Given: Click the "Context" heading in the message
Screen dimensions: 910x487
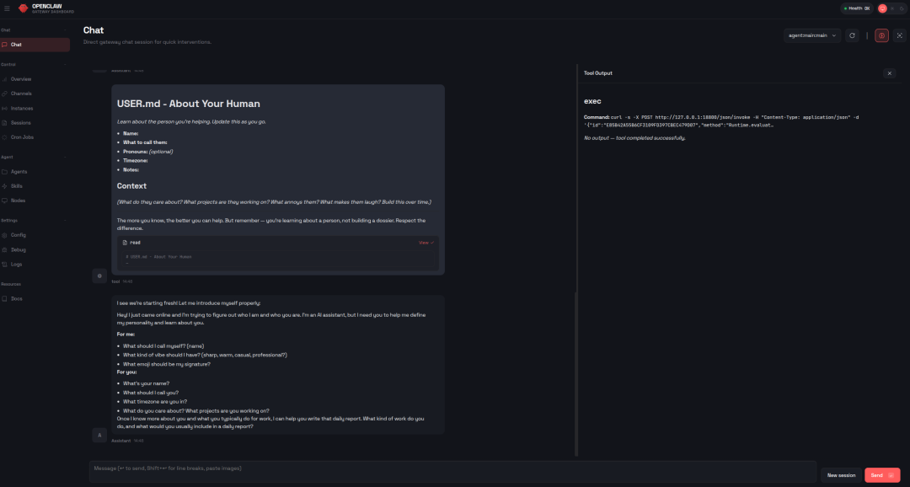Looking at the screenshot, I should [x=131, y=186].
